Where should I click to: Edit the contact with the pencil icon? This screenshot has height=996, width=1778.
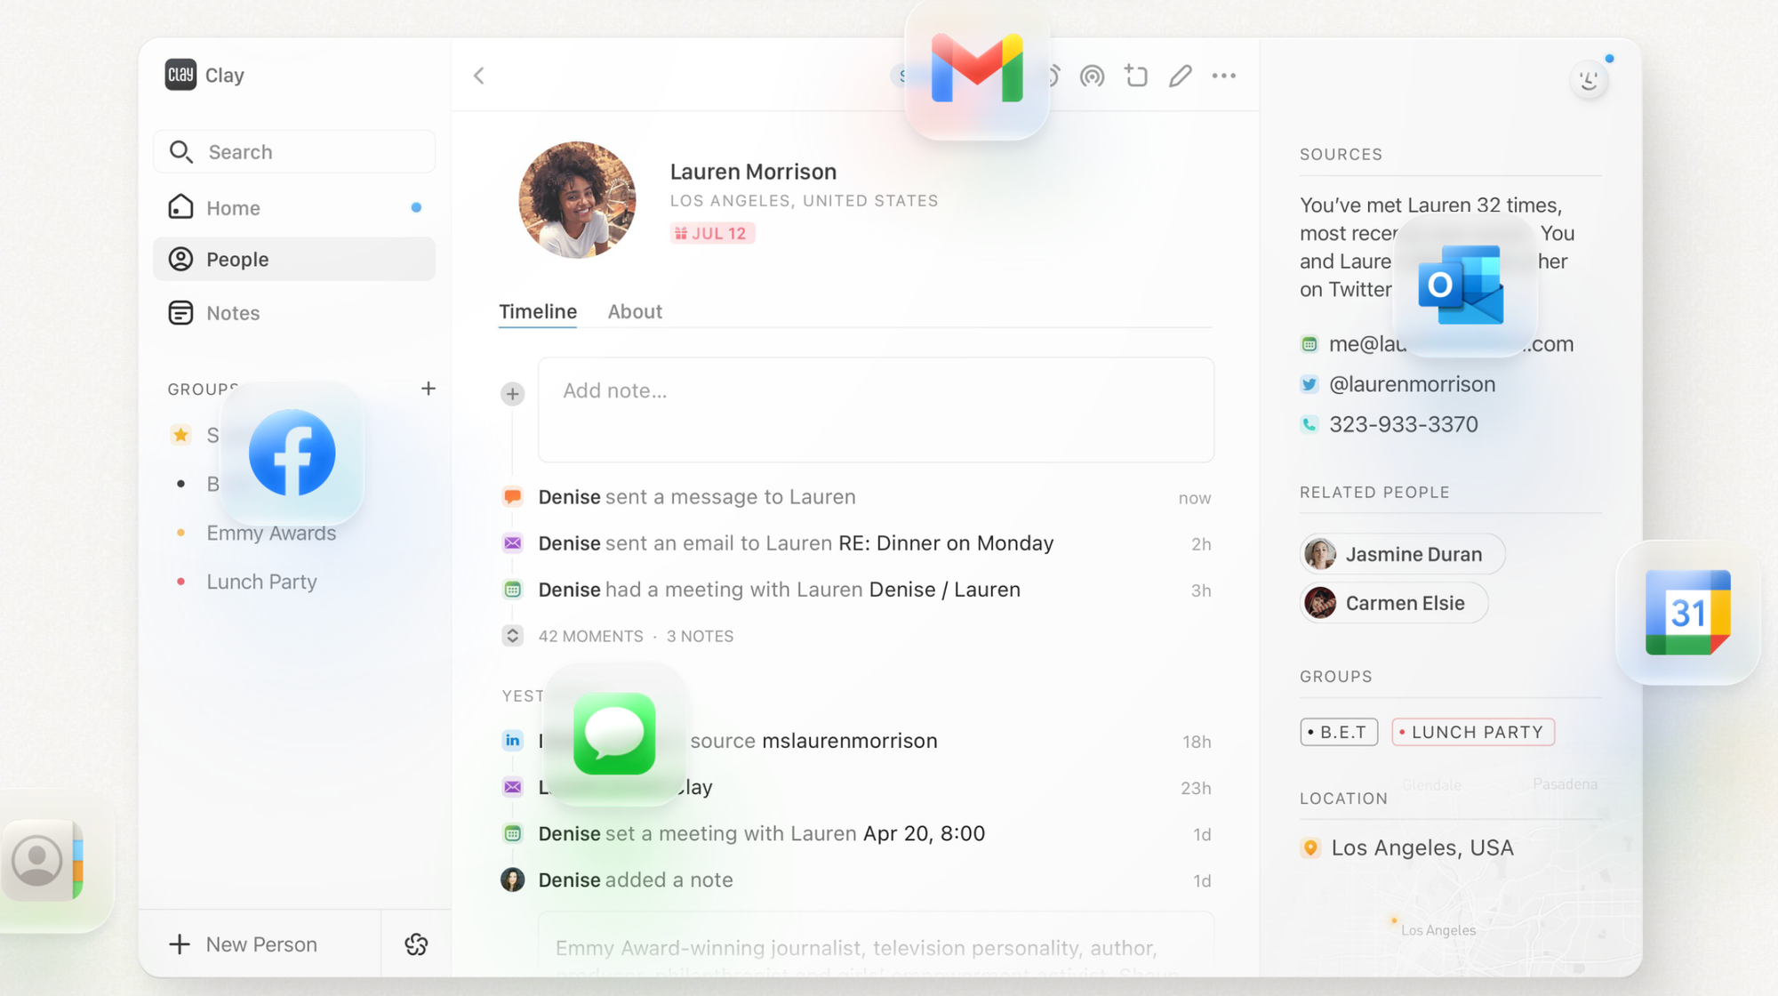1180,76
